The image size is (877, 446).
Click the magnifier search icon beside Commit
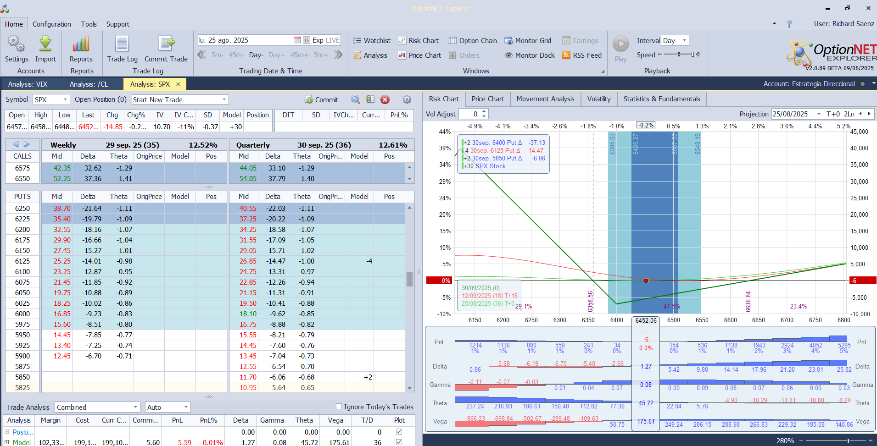(x=356, y=99)
